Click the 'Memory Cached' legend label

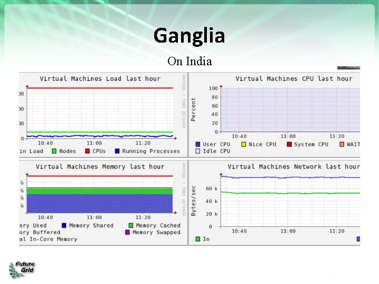158,226
